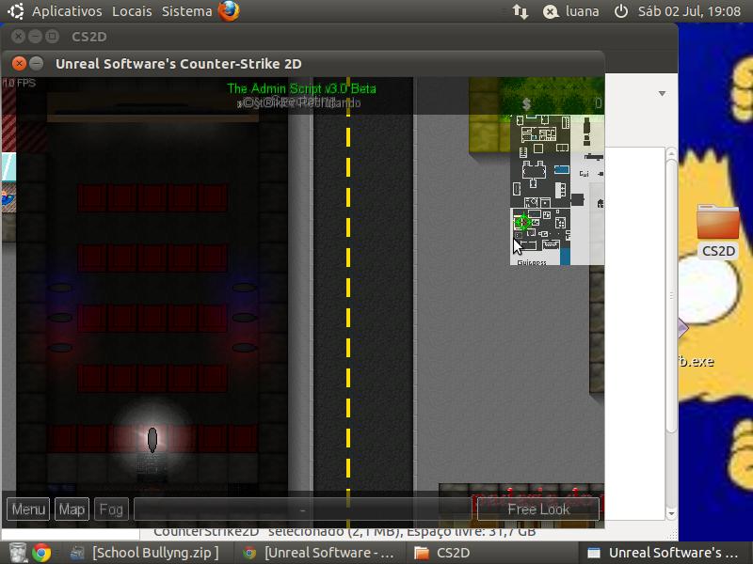Screen dimensions: 753x564
Task: Close the Counter-Strike 2D game window
Action: 19,63
